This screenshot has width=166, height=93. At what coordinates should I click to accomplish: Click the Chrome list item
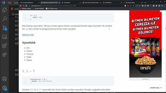[x=30, y=54]
